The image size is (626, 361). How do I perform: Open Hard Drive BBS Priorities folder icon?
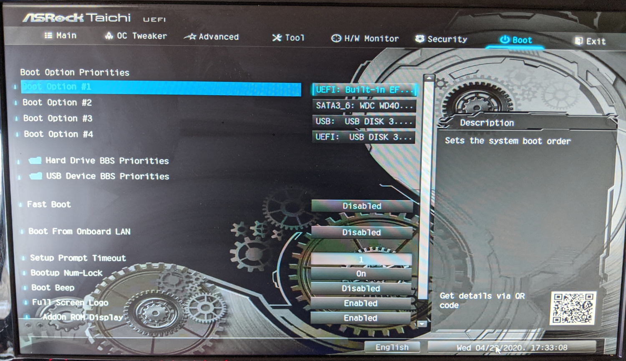[35, 161]
